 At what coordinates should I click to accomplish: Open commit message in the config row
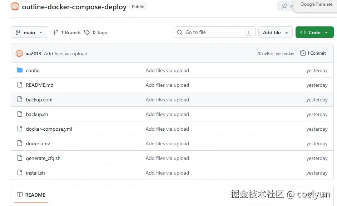[x=167, y=70]
